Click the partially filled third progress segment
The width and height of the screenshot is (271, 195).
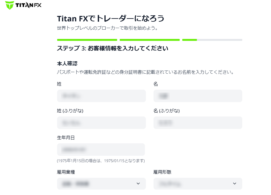click(x=212, y=40)
